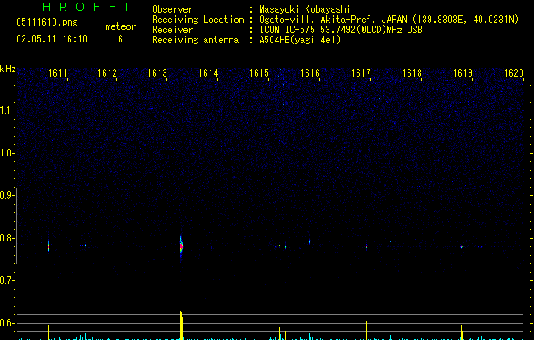Click the 0.9 kHz frequency label
This screenshot has width=534, height=340.
click(x=7, y=195)
